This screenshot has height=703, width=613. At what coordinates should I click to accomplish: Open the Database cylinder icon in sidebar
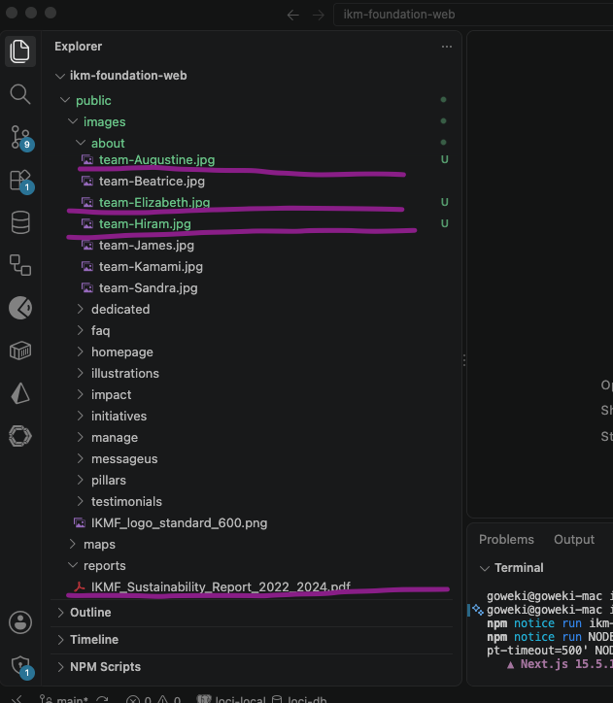pos(20,222)
